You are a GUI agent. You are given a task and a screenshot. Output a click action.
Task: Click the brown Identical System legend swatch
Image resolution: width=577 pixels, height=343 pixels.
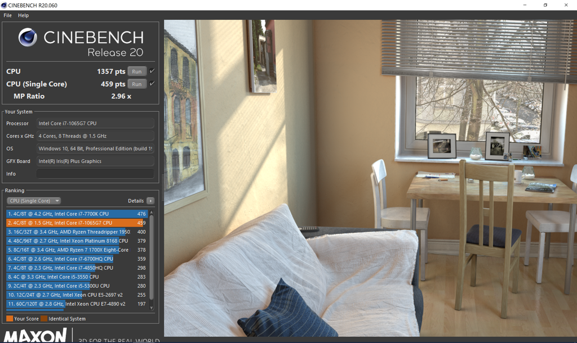(x=44, y=318)
